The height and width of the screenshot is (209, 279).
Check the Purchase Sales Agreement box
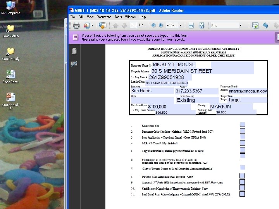(242, 176)
